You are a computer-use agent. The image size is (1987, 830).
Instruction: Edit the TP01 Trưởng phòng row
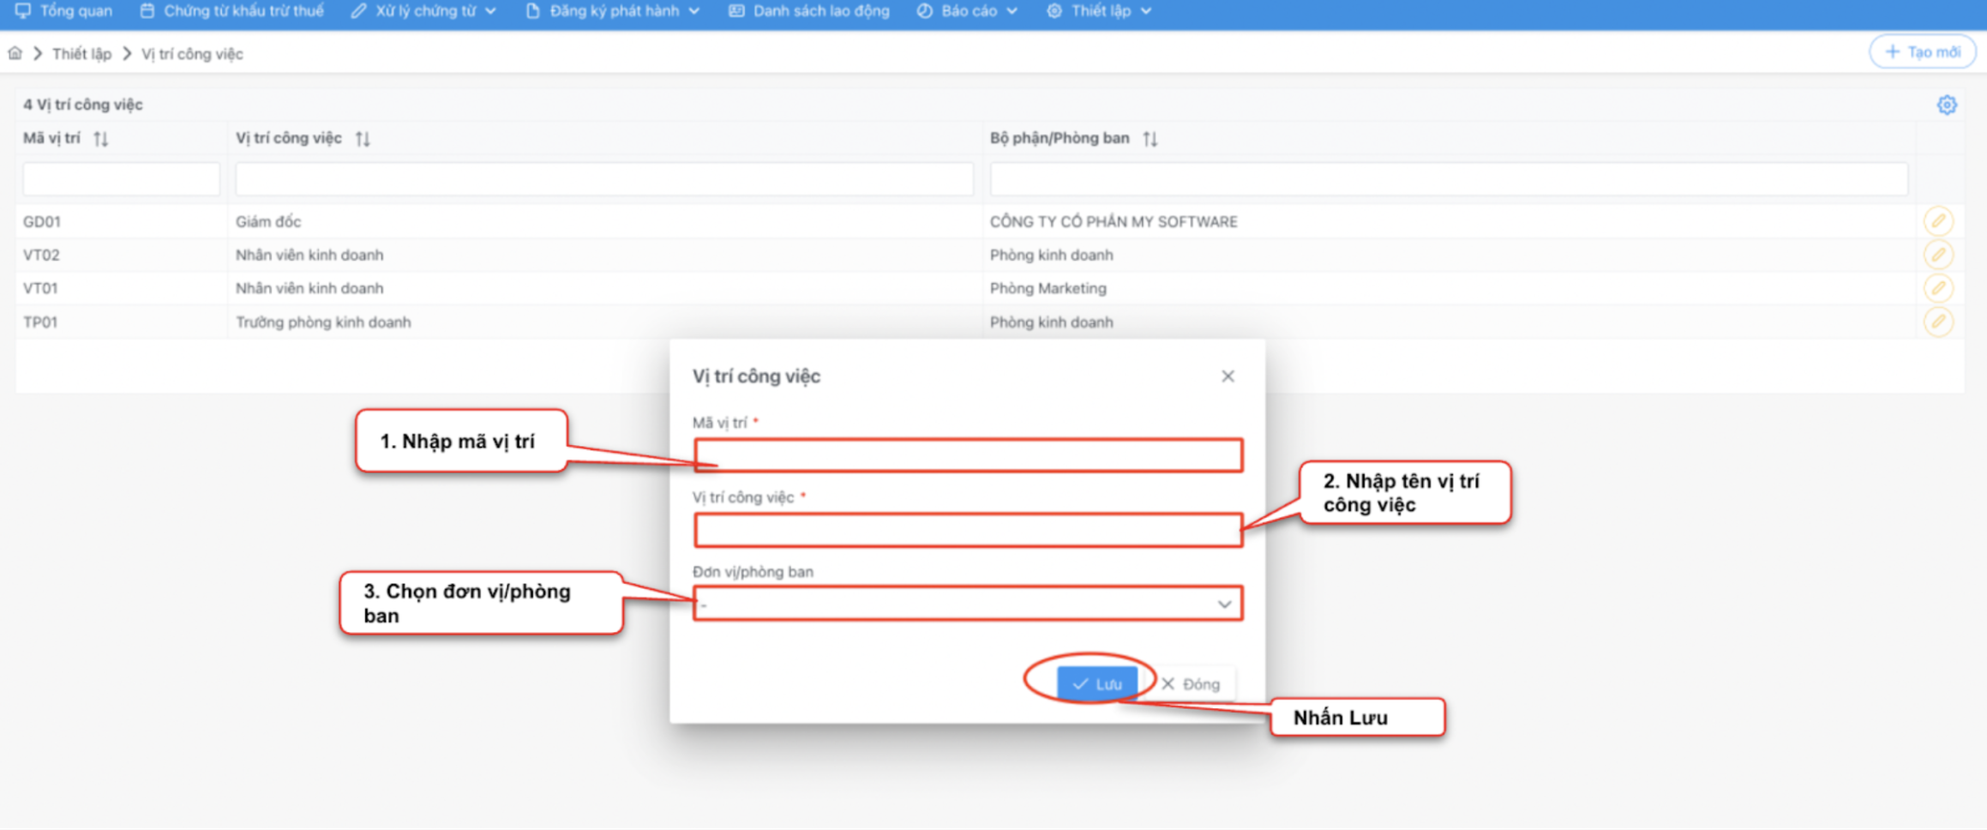tap(1937, 322)
